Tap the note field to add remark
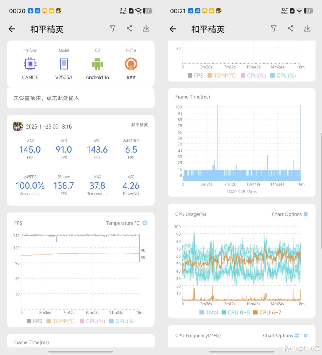 (80, 98)
